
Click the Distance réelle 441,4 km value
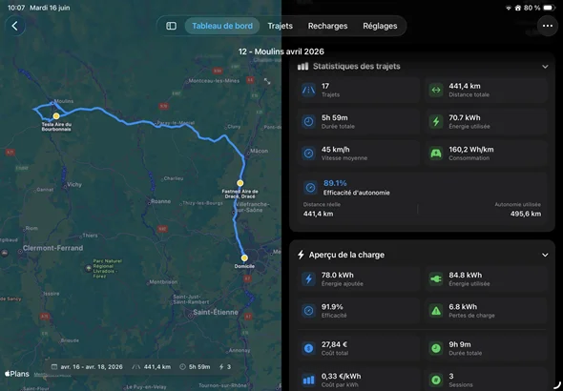(x=318, y=214)
